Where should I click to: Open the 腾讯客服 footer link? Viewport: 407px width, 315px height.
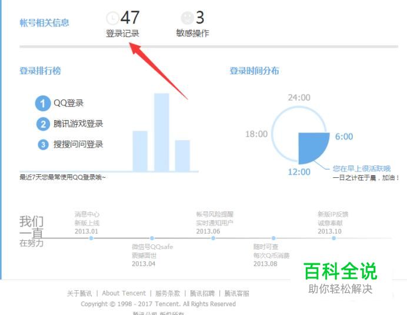coord(236,293)
